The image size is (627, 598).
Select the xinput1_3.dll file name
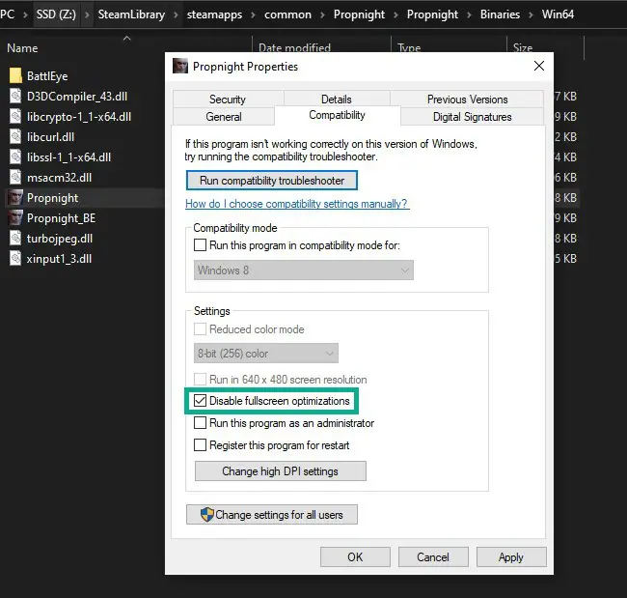[59, 259]
